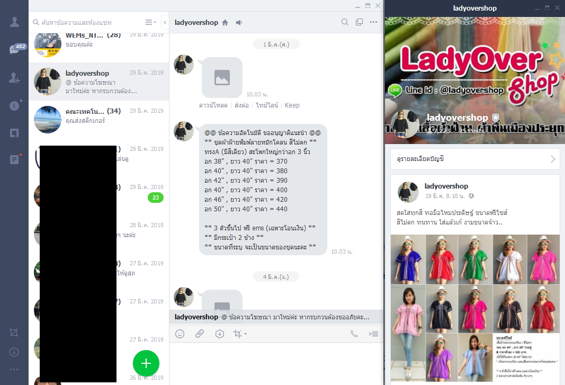Click the screen capture crop icon in message toolbar
This screenshot has height=385, width=565.
click(x=237, y=334)
